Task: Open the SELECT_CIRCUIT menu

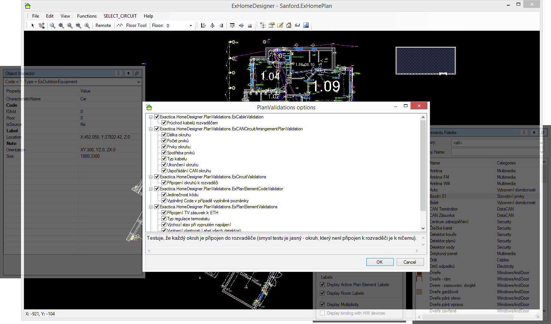Action: (120, 16)
